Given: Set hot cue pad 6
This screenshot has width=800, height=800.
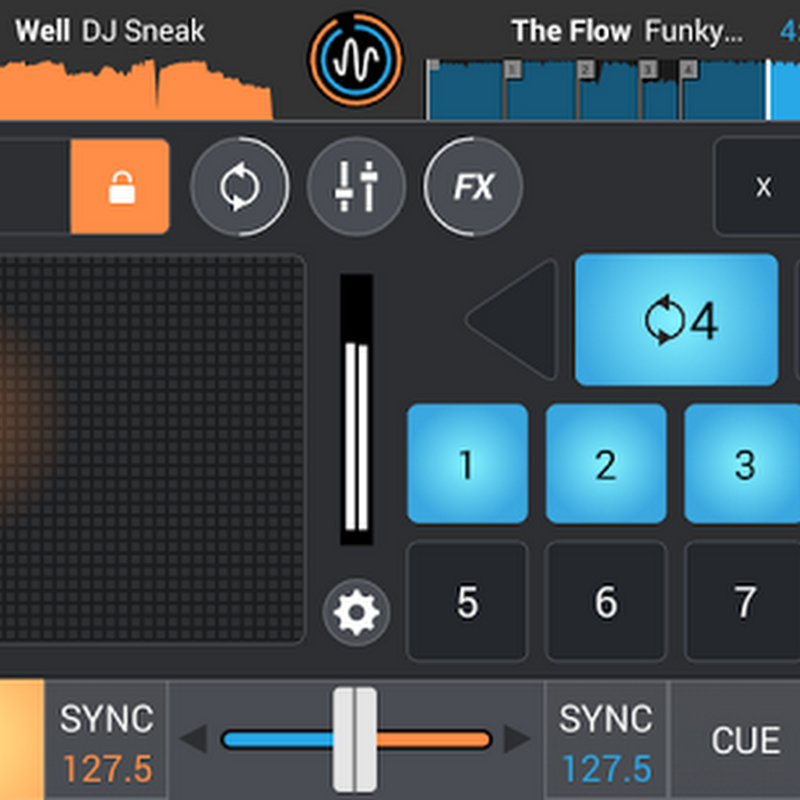Looking at the screenshot, I should click(x=606, y=602).
